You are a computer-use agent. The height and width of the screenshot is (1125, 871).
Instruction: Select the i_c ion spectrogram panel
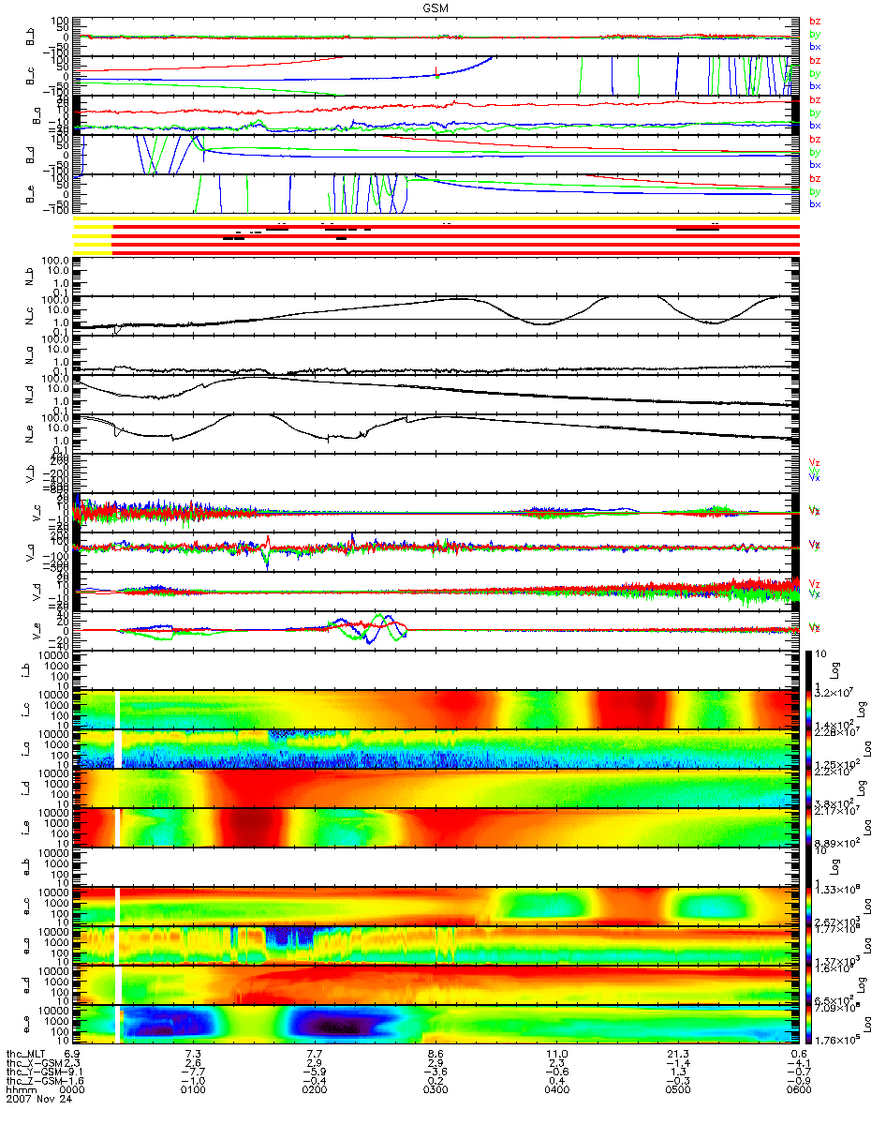click(436, 709)
